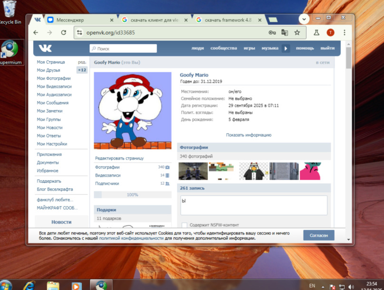Close the Мессенджер tab
The height and width of the screenshot is (290, 384).
coord(112,20)
